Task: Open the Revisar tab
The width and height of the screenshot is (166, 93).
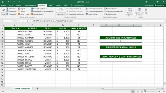Action: [x=58, y=5]
